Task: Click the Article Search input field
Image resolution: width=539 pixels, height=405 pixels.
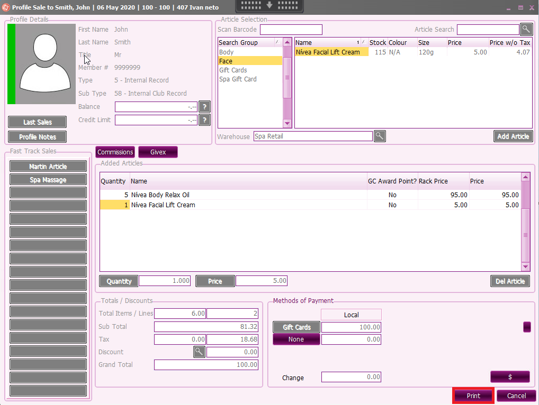Action: point(488,30)
